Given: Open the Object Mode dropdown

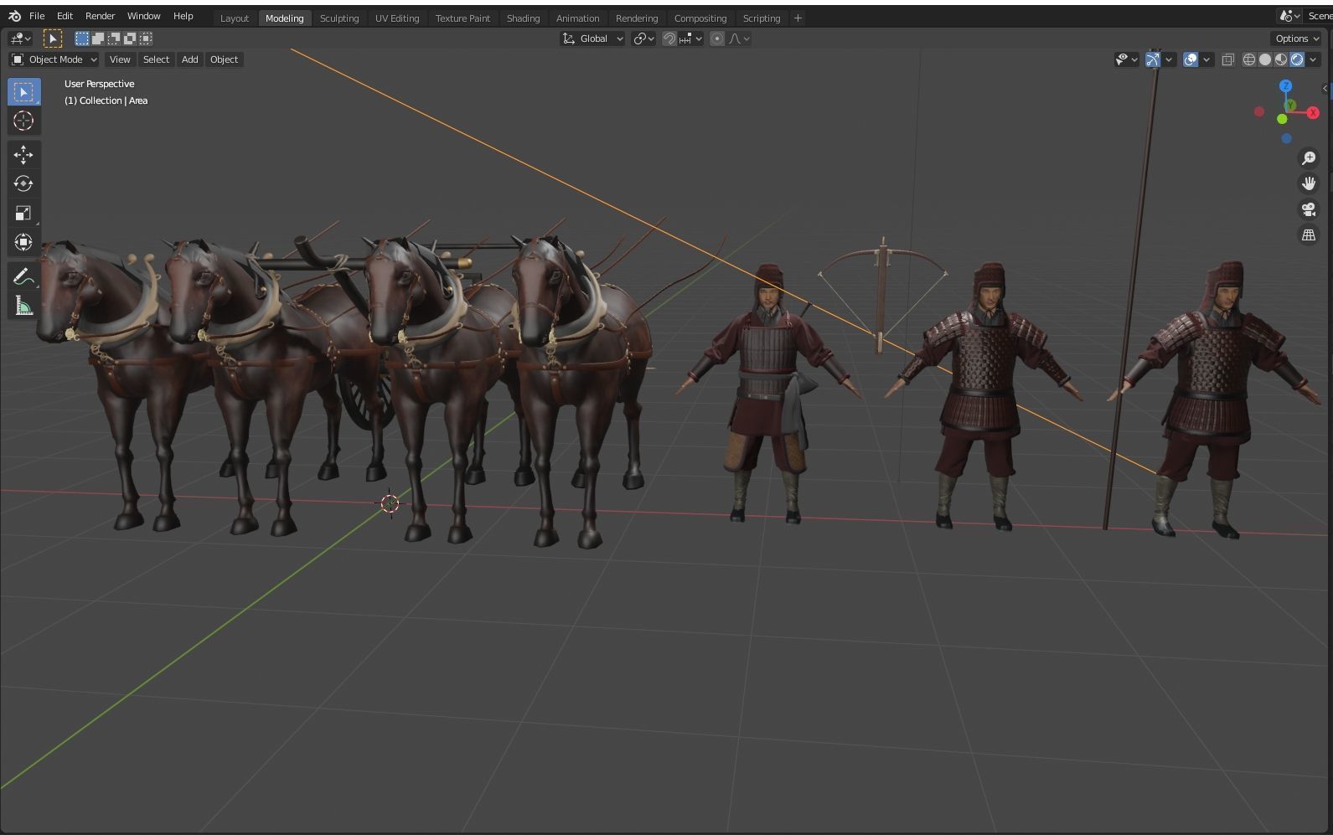Looking at the screenshot, I should tap(54, 59).
